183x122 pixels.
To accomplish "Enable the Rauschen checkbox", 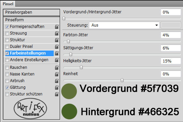I will coord(7,67).
